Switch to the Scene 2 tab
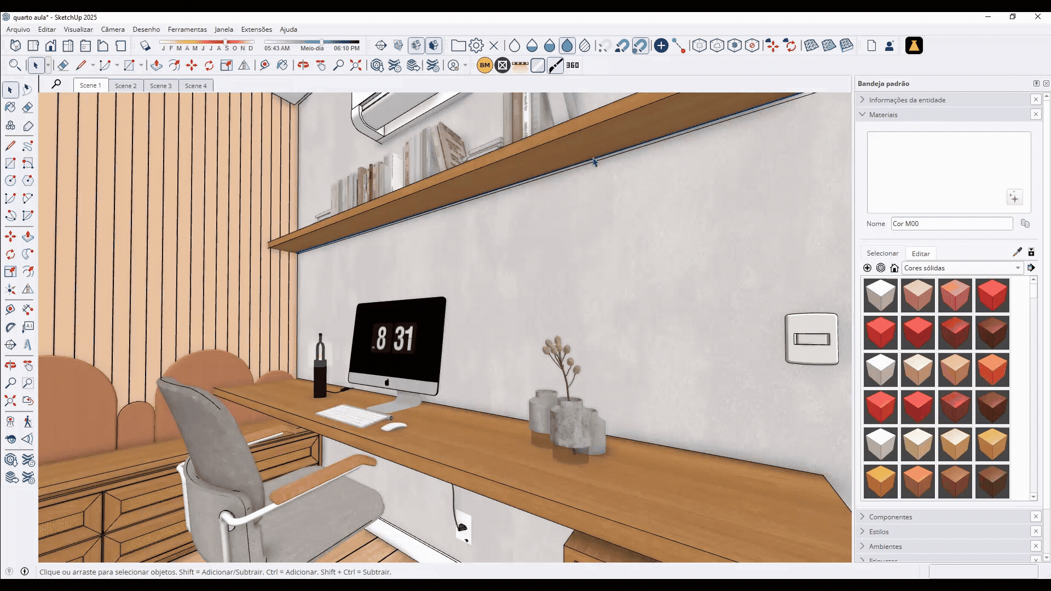 126,85
